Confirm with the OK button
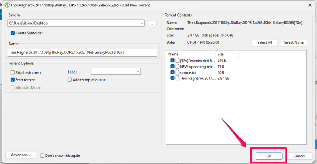Image resolution: width=317 pixels, height=164 pixels. [x=269, y=156]
